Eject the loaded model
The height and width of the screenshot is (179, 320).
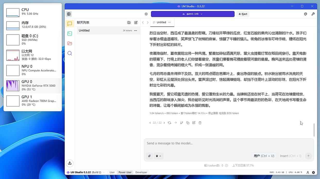[x=243, y=14]
